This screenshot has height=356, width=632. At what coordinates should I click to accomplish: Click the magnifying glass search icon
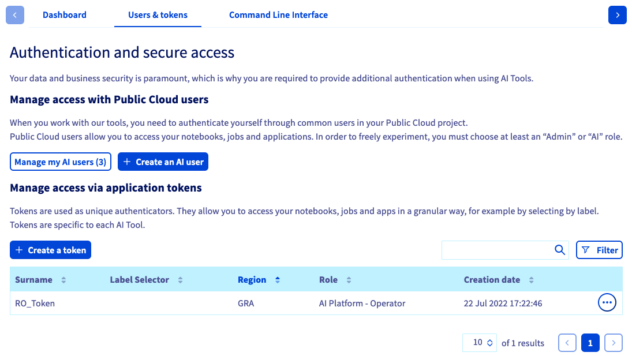pyautogui.click(x=559, y=250)
